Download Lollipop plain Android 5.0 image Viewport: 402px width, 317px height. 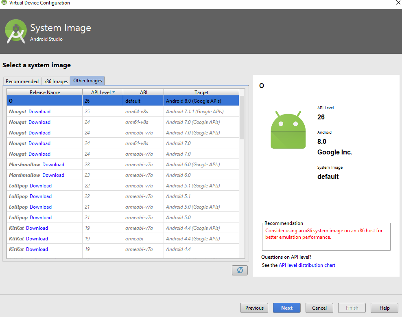(x=41, y=218)
